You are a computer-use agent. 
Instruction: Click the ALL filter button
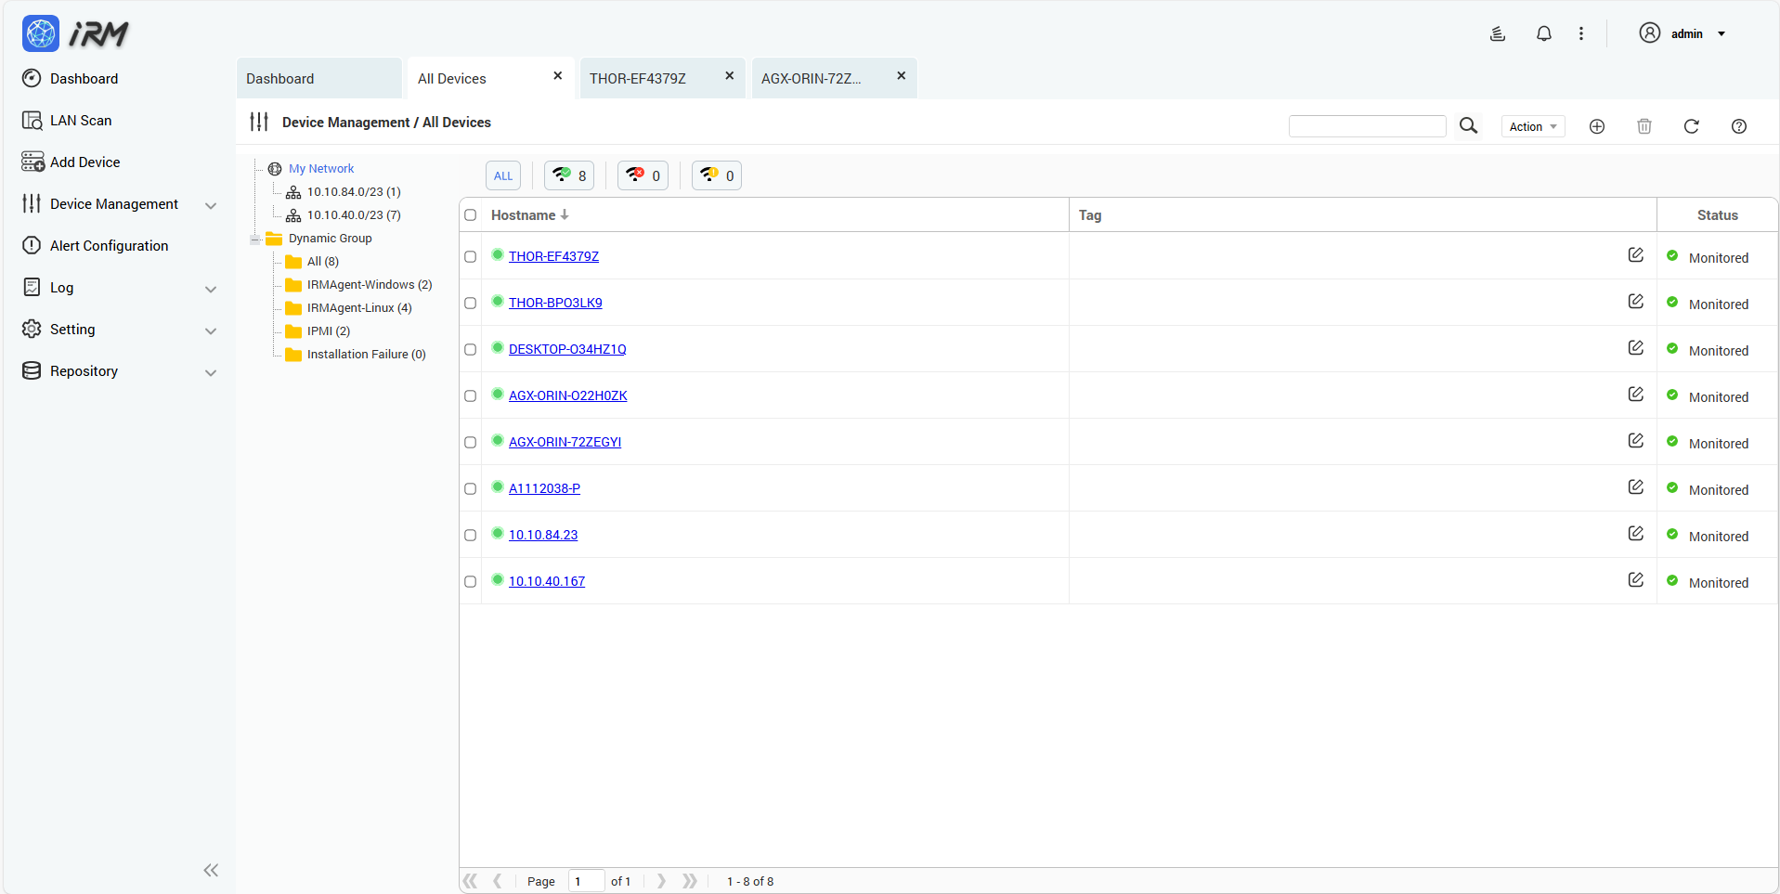coord(503,175)
